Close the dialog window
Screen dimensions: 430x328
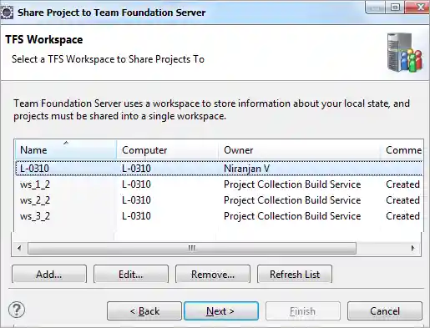point(417,7)
